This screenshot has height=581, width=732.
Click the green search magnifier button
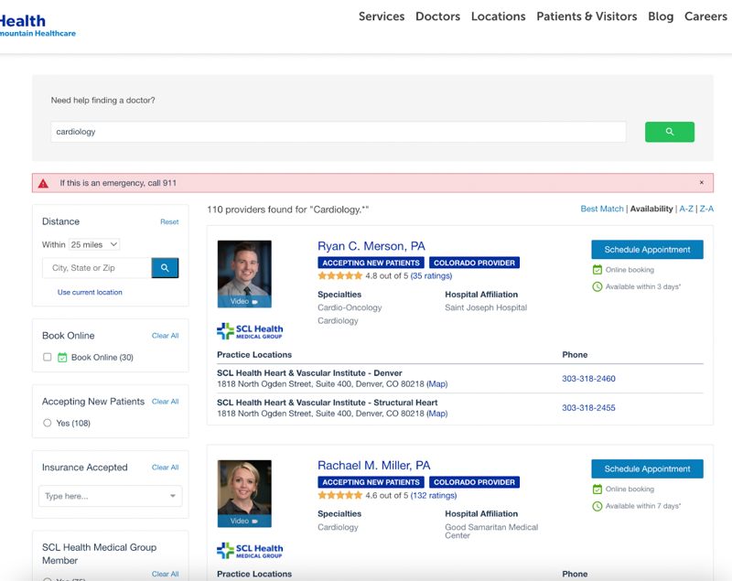tap(669, 132)
